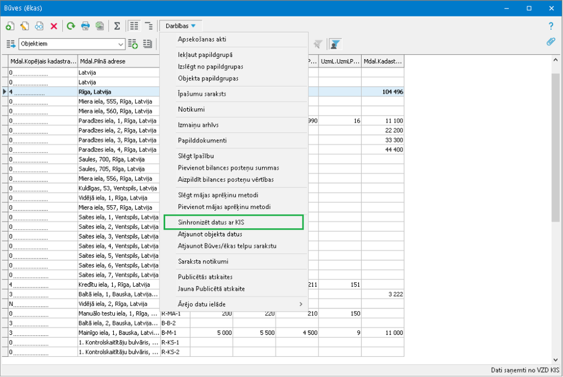Toggle the tree hierarchy view icon
Screen dimensions: 563x377
coord(149,26)
